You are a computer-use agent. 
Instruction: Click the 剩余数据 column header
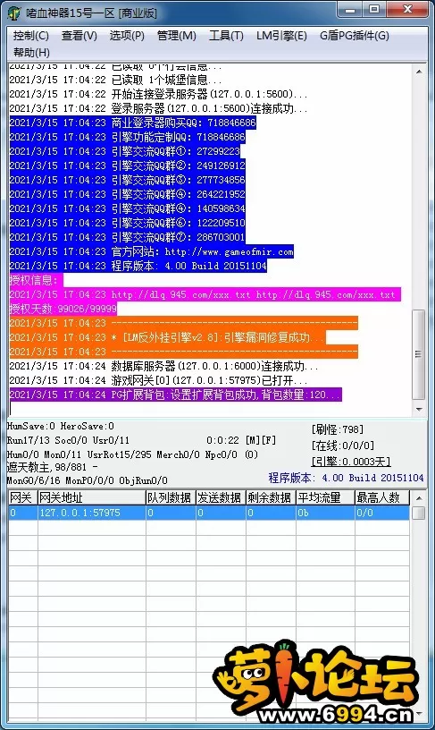pyautogui.click(x=271, y=497)
